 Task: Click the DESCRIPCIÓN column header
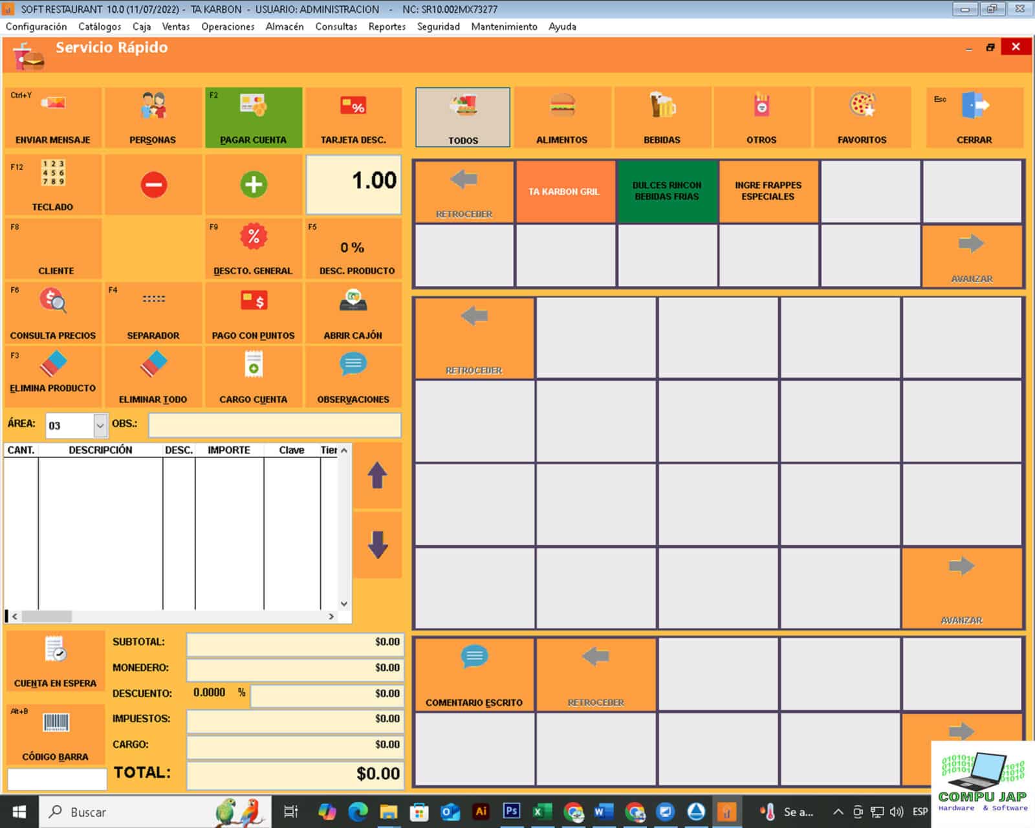point(100,450)
